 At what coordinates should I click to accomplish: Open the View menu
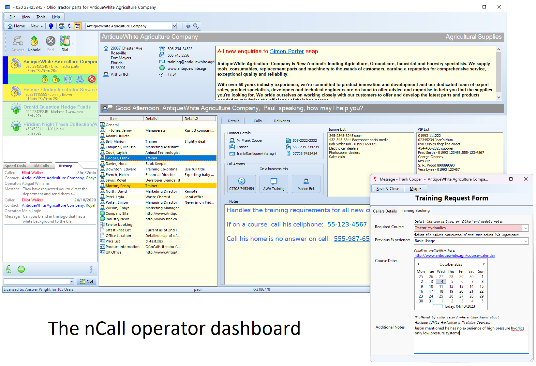click(26, 17)
